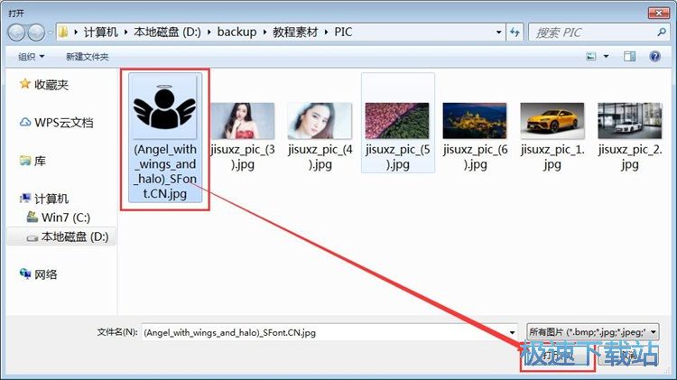Click the 教程素材 breadcrumb segment

tap(295, 32)
